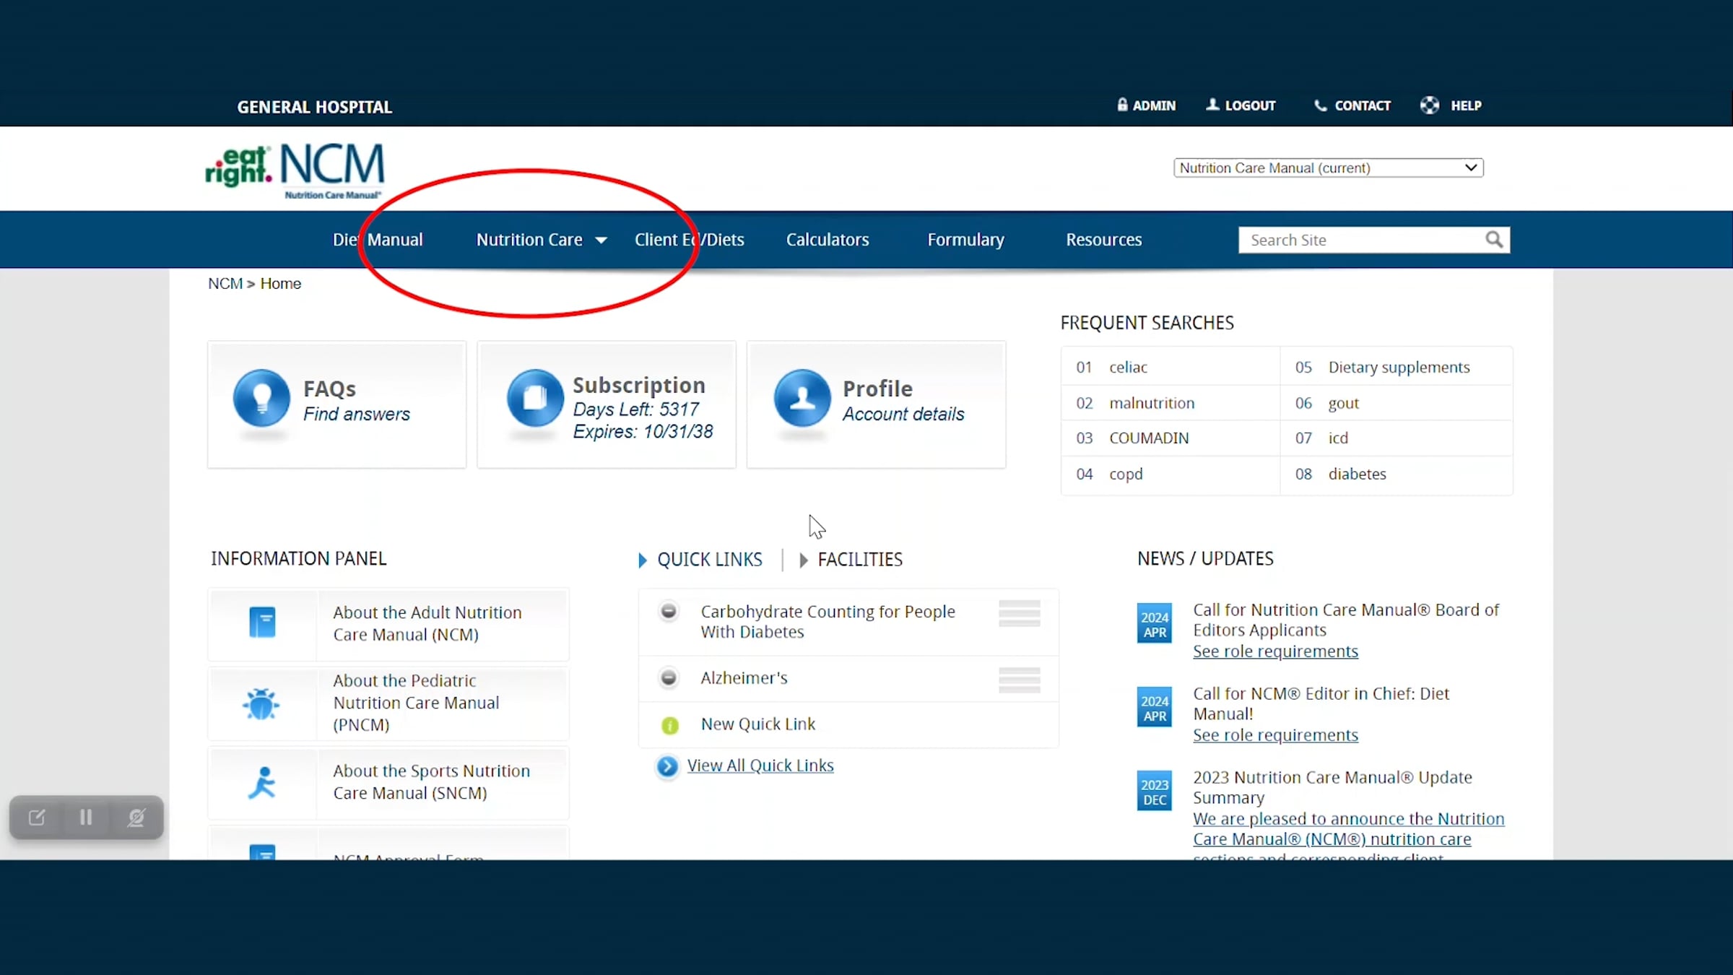Expand the FACILITIES section

(851, 560)
